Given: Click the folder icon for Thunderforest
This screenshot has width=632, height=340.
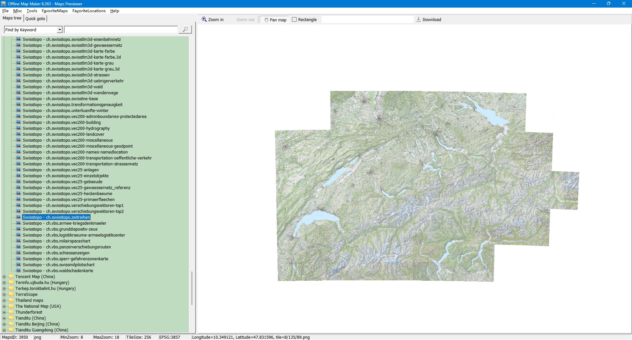Looking at the screenshot, I should (12, 312).
